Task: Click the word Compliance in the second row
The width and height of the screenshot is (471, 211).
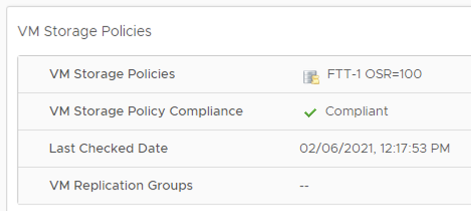Action: point(206,111)
